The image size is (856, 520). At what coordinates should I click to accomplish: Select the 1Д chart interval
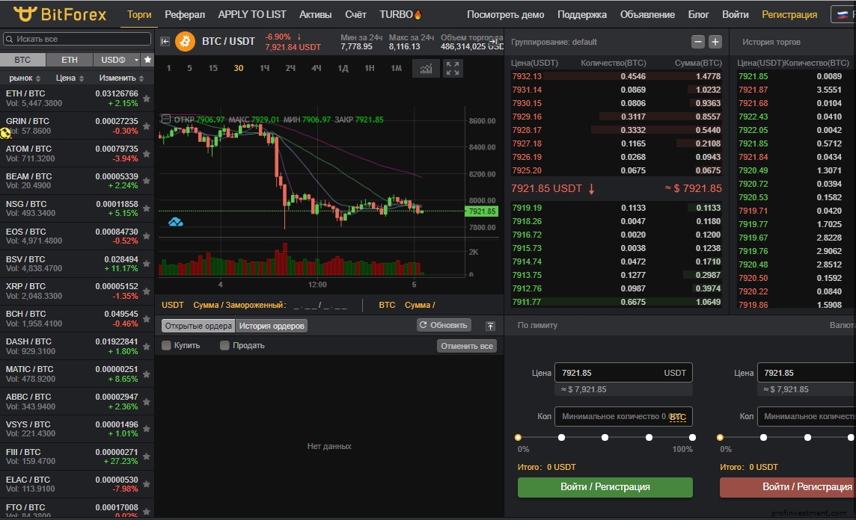tap(343, 68)
